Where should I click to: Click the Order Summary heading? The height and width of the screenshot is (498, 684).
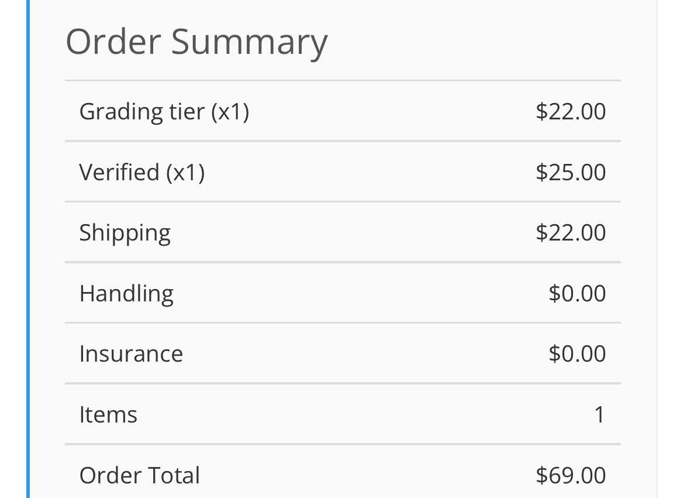point(196,42)
